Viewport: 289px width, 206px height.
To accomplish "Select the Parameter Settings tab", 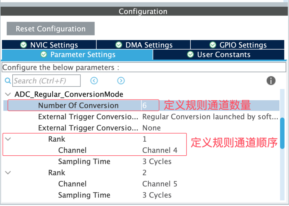I will coord(77,54).
